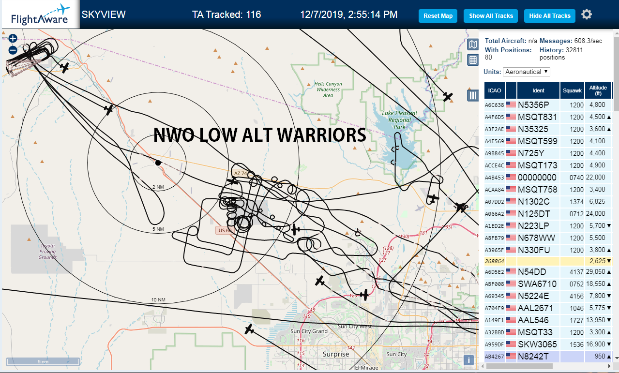The width and height of the screenshot is (619, 373).
Task: Open the settings gear
Action: click(x=587, y=15)
